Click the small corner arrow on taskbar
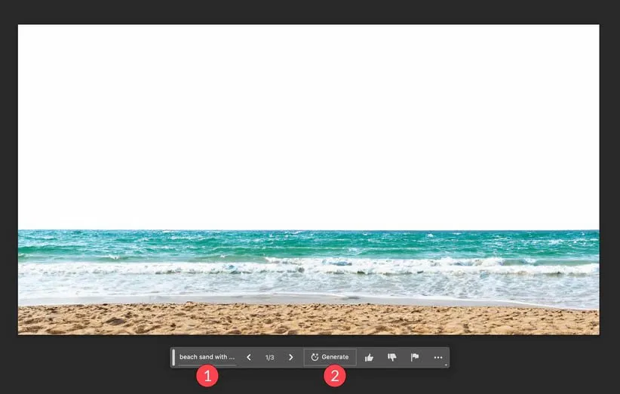The width and height of the screenshot is (620, 394). tap(446, 365)
